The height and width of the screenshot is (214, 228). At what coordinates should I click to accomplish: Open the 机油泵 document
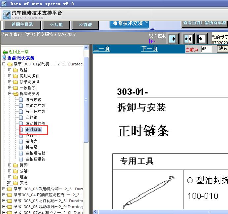(31, 147)
